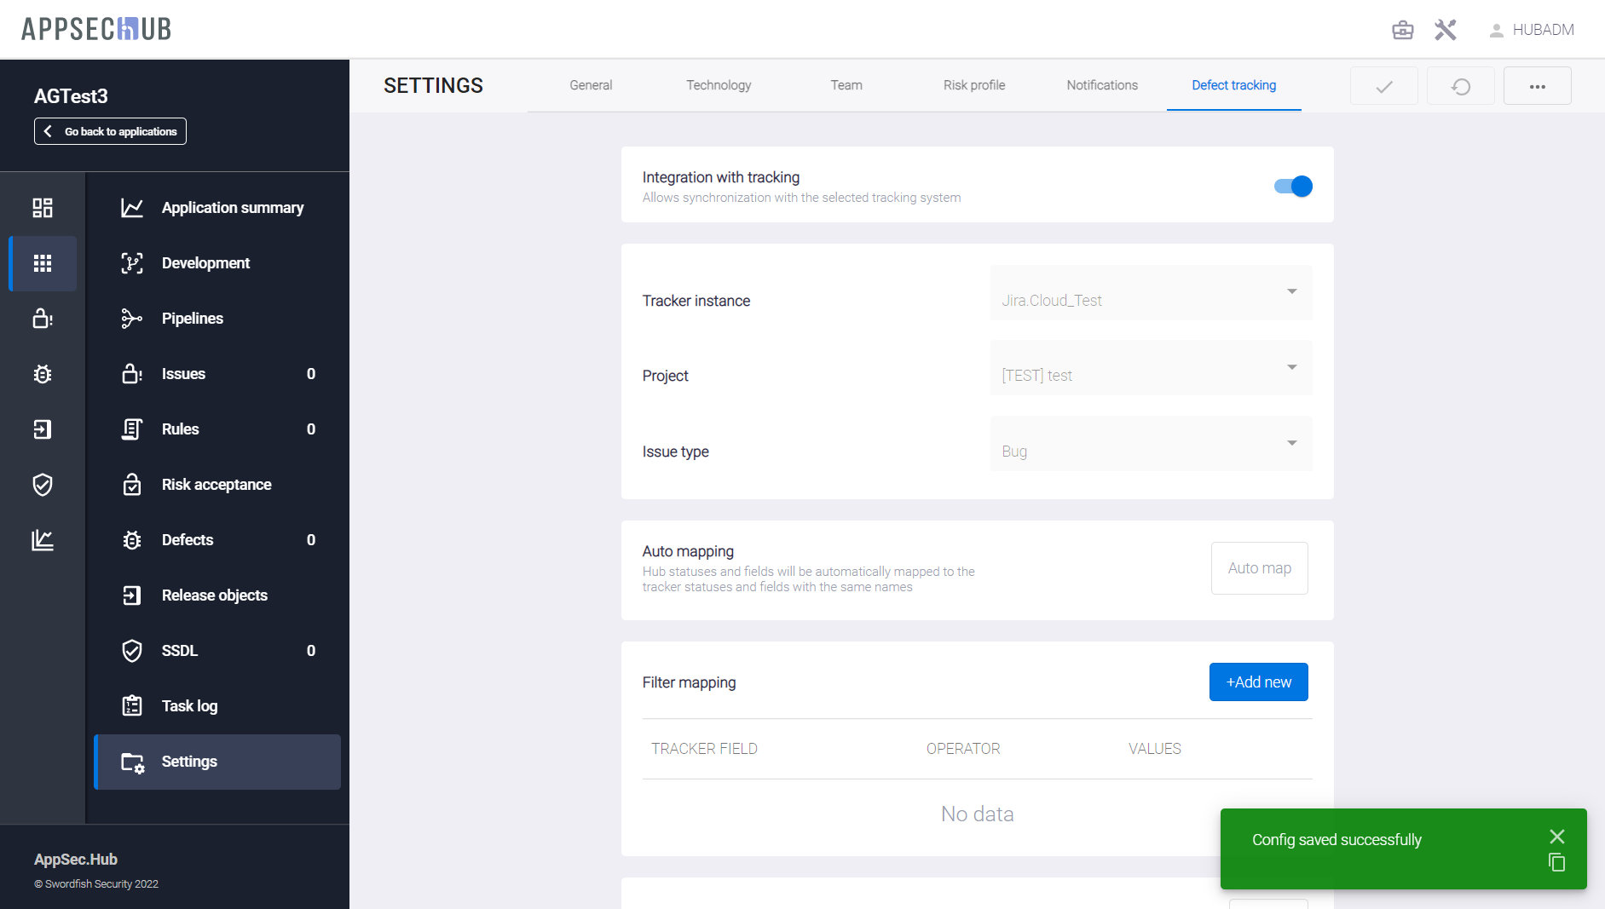Click the checkmark save settings icon
The width and height of the screenshot is (1605, 909).
pos(1383,86)
